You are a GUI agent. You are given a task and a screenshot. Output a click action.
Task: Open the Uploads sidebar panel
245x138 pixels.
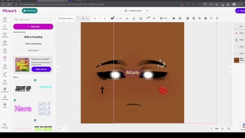click(x=5, y=27)
